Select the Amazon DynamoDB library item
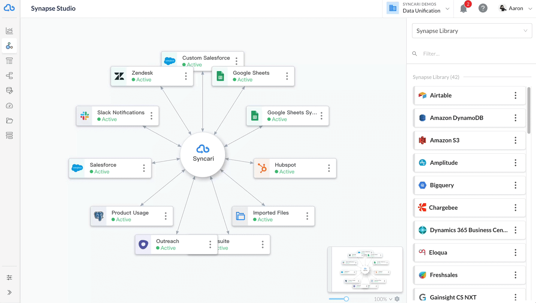Image resolution: width=536 pixels, height=303 pixels. tap(469, 118)
